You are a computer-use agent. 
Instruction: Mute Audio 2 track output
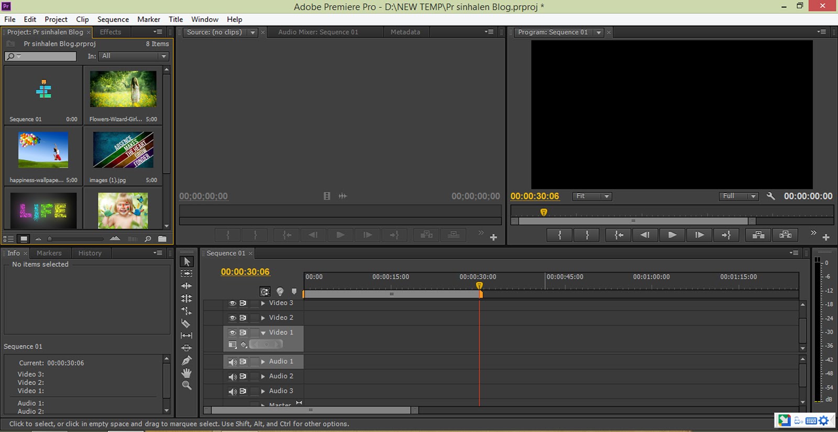[x=233, y=376]
